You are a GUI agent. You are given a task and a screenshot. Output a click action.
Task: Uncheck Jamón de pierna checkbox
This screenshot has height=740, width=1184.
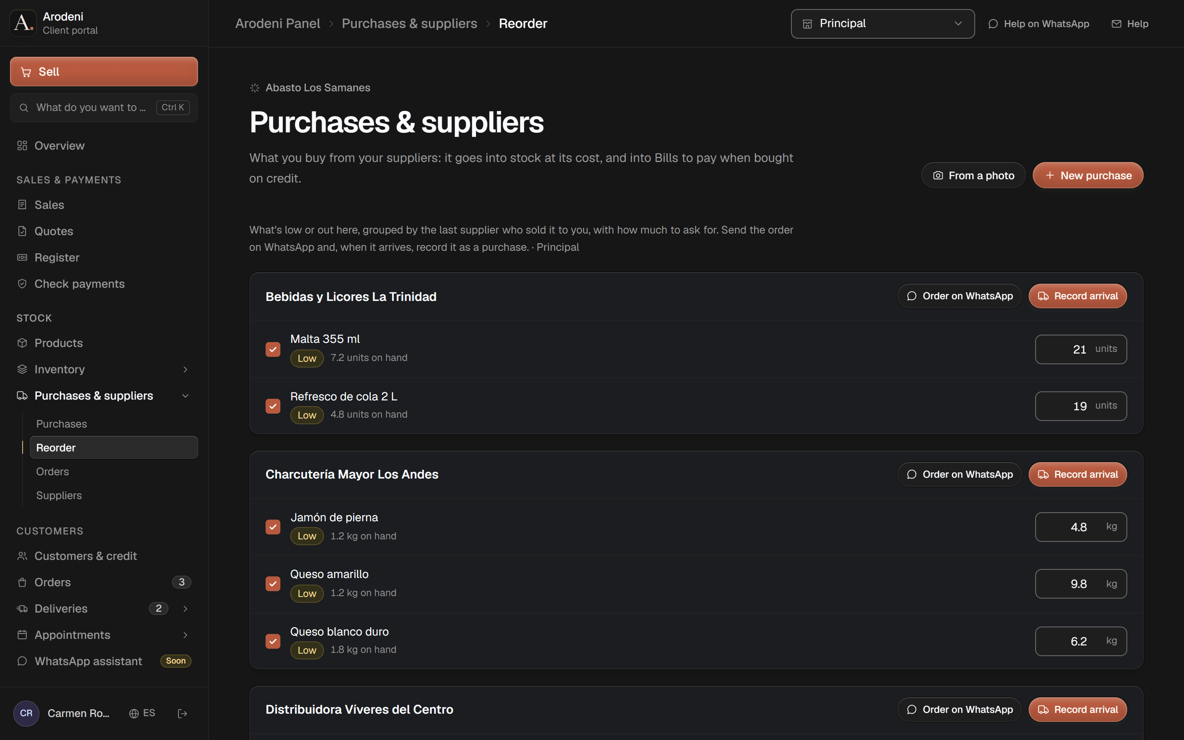point(273,527)
